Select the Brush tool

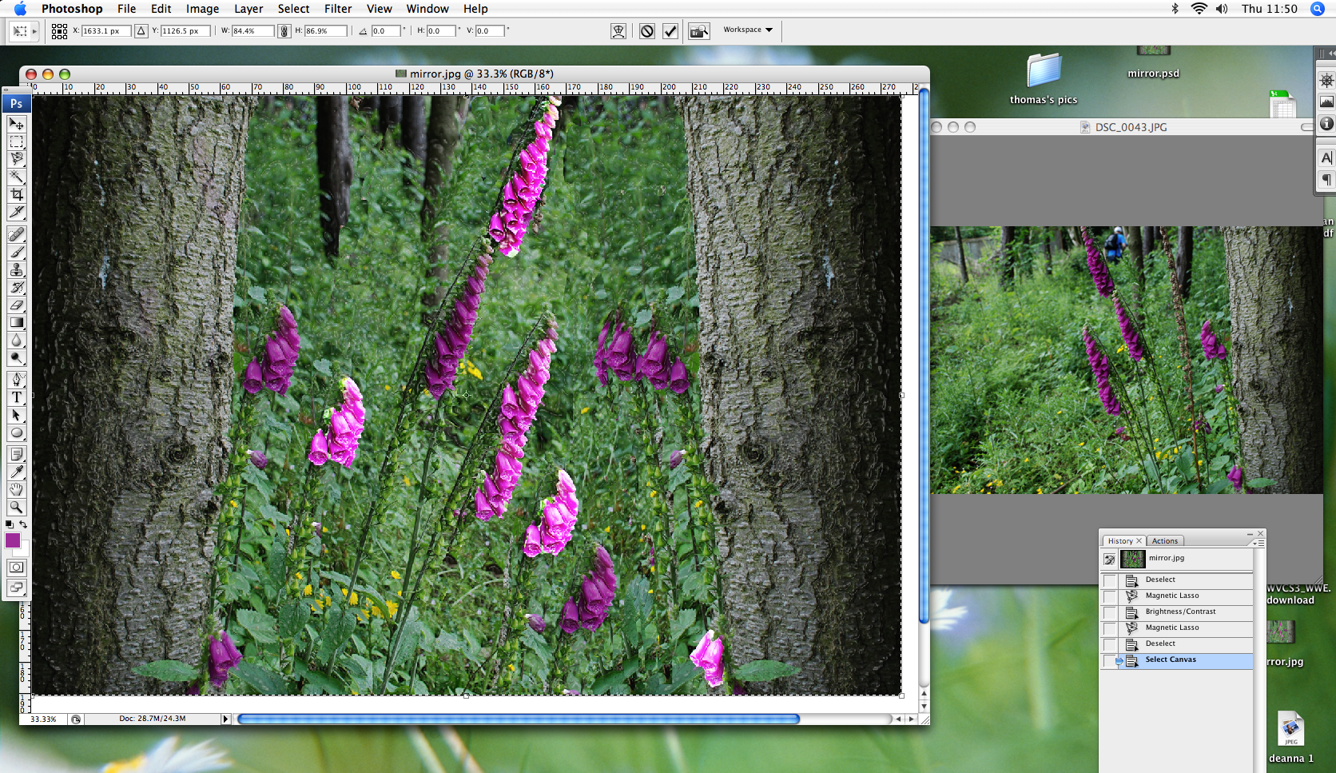16,252
